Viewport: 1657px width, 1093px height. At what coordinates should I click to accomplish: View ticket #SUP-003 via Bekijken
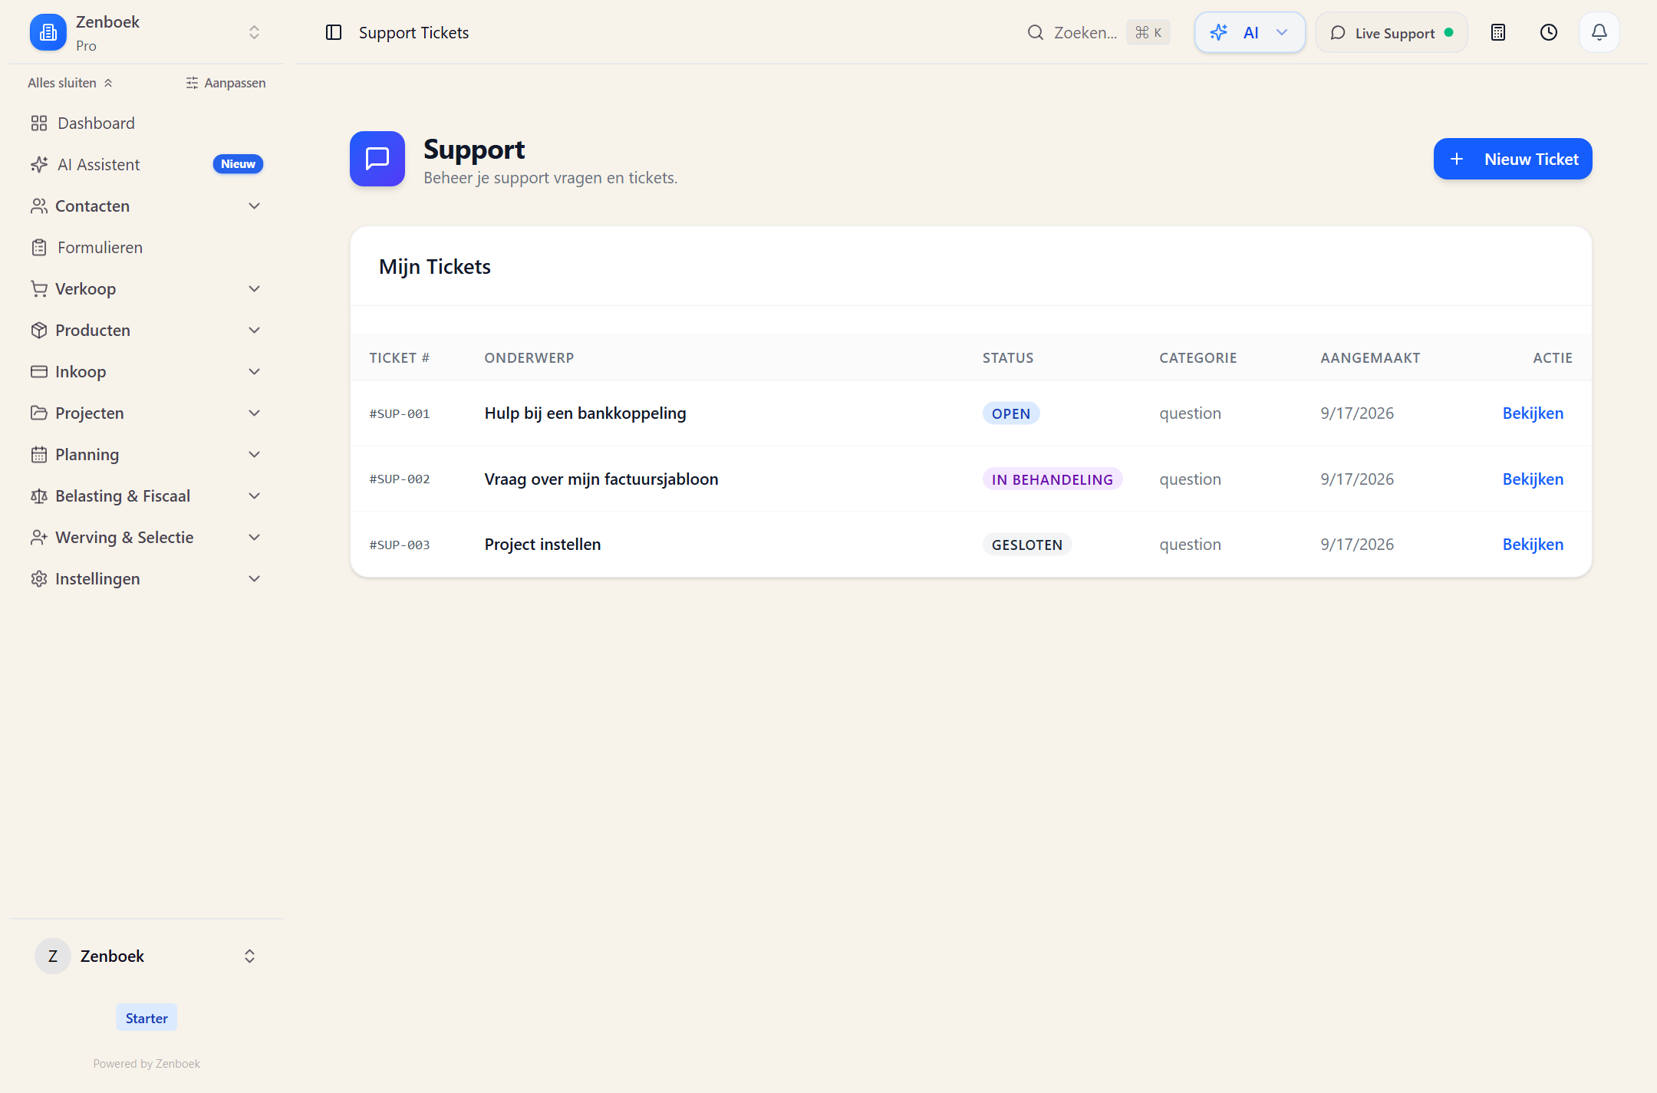click(x=1533, y=545)
